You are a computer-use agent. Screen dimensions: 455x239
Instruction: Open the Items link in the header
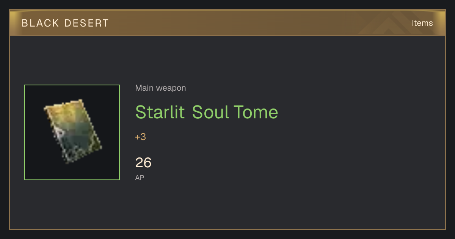[422, 23]
